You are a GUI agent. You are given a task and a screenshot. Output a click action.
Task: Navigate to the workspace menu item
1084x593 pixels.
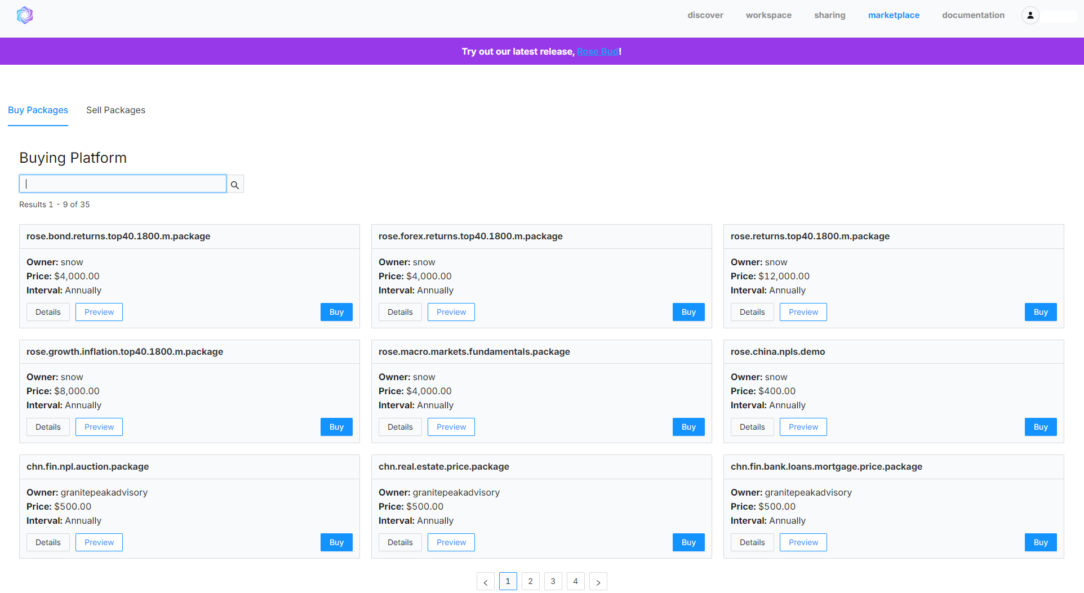point(768,15)
